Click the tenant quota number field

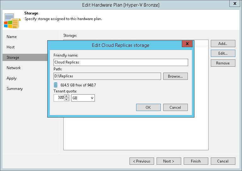(x=59, y=98)
